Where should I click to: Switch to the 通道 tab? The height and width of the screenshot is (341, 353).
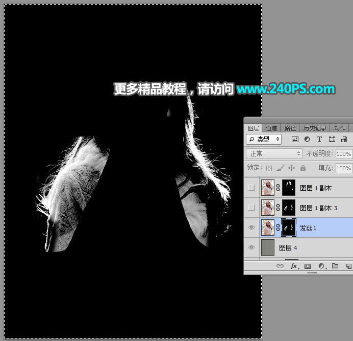[x=271, y=128]
